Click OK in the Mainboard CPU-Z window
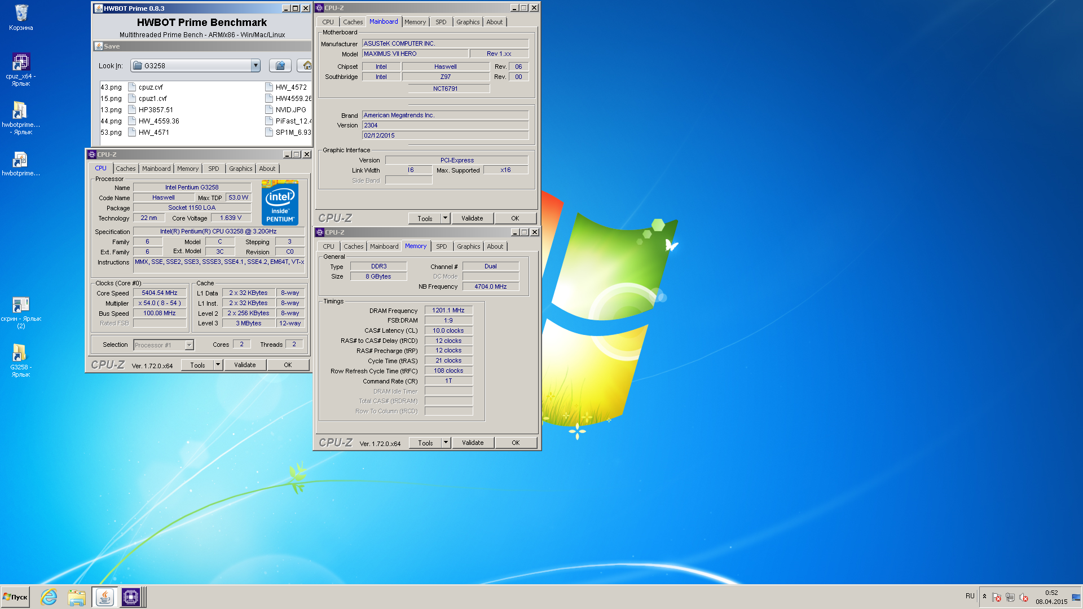The height and width of the screenshot is (609, 1083). click(x=515, y=218)
